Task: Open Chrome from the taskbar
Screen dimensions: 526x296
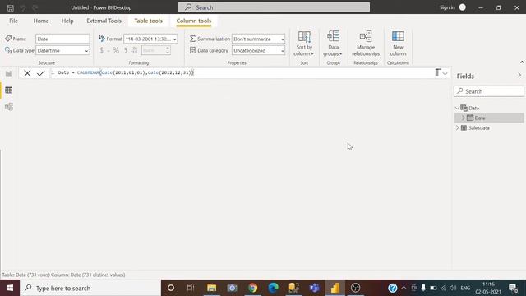Action: (252, 288)
